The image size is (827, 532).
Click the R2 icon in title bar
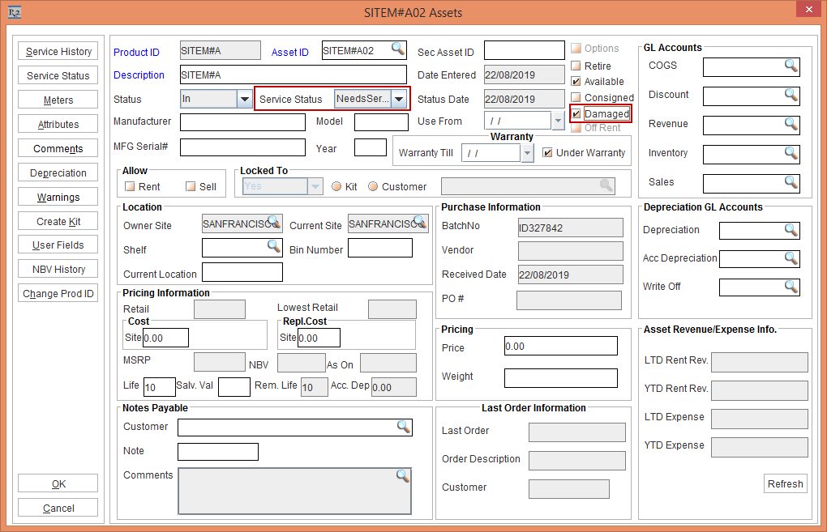(x=14, y=12)
